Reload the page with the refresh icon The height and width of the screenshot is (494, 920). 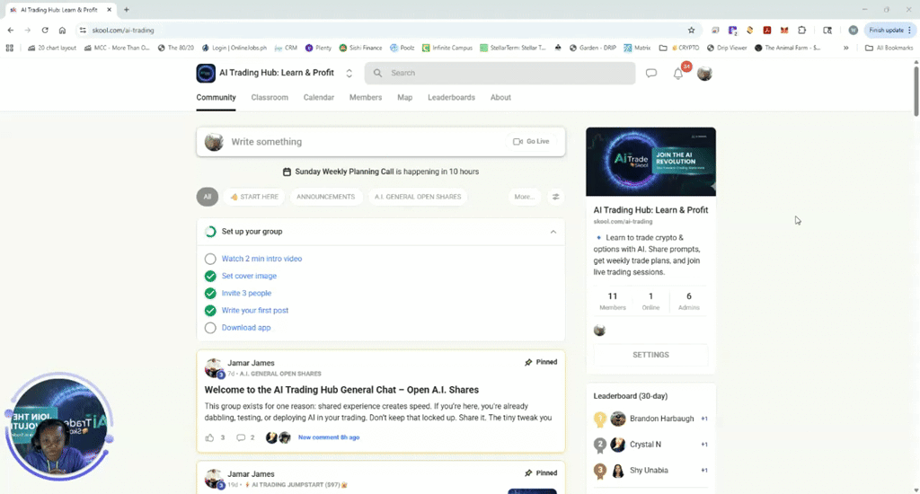pyautogui.click(x=45, y=30)
